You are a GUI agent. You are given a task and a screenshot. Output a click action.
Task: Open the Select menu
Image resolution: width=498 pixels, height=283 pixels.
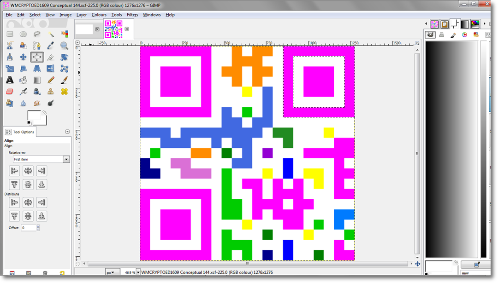[x=35, y=15]
